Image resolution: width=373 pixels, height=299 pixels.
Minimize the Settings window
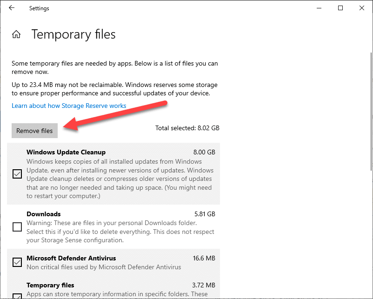tap(319, 8)
